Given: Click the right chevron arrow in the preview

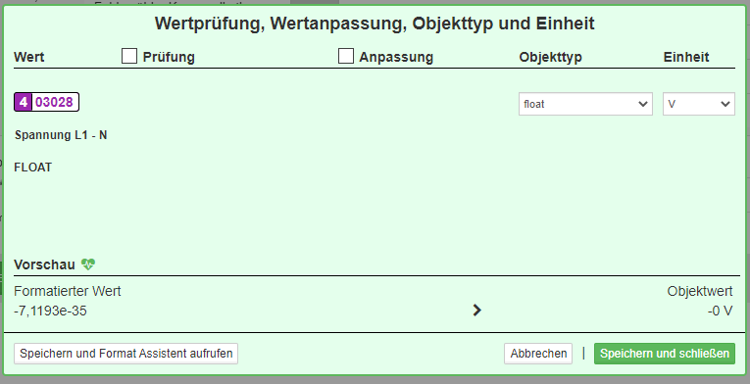Looking at the screenshot, I should pos(476,311).
